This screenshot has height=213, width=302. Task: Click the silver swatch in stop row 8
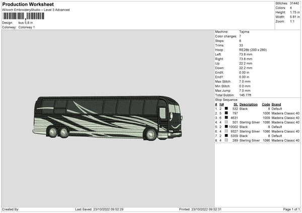tap(226, 140)
